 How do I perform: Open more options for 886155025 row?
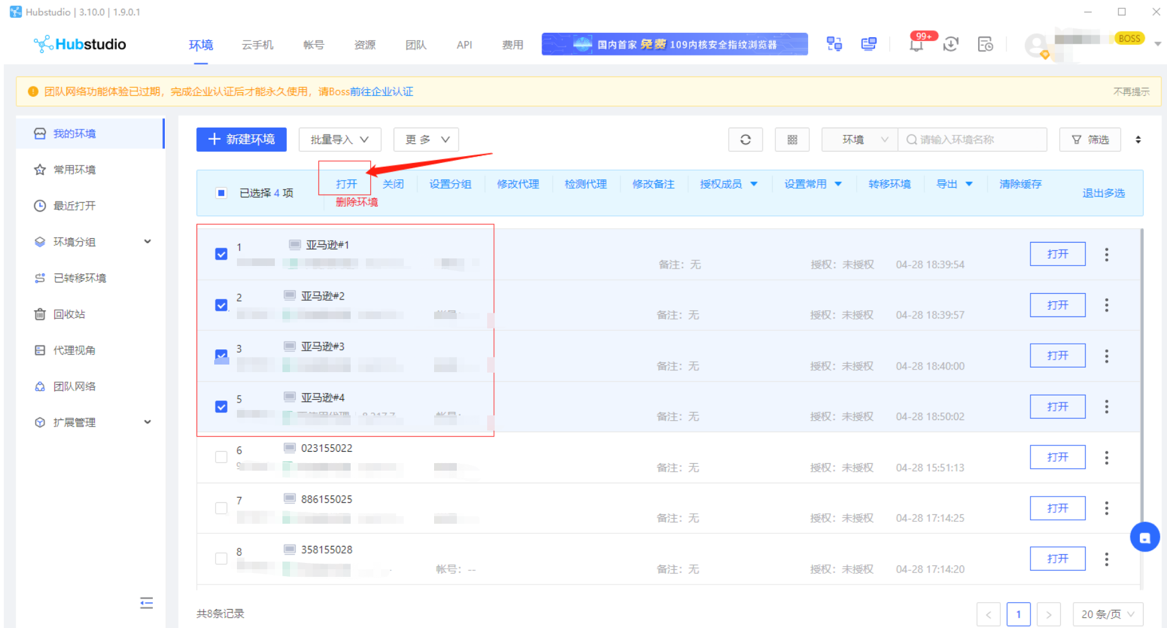[x=1106, y=509]
